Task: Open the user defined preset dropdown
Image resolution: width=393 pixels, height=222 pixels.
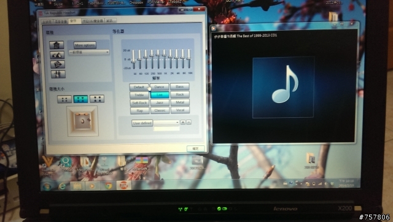Action: (166, 123)
